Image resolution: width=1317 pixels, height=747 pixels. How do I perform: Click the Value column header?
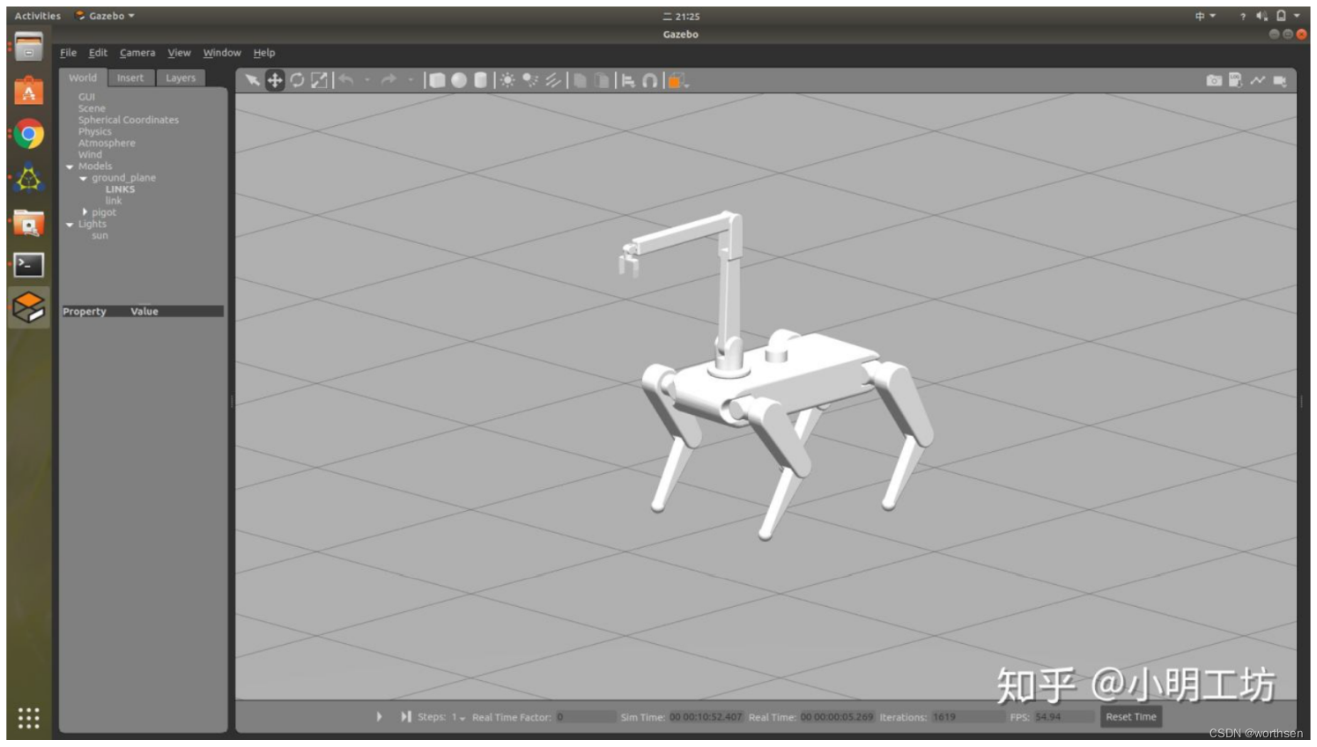[x=144, y=311]
